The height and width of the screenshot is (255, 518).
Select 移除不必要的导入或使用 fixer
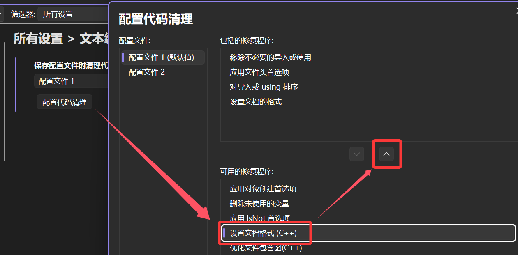pyautogui.click(x=270, y=57)
